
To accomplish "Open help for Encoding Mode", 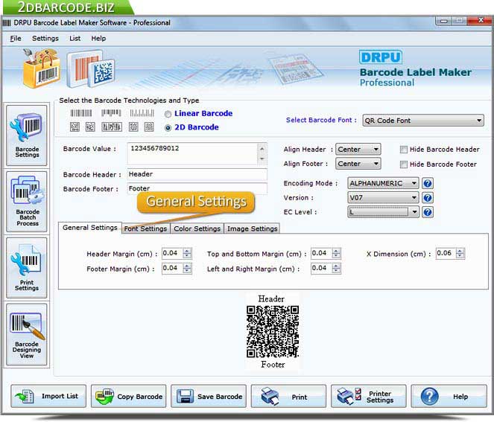I will [x=428, y=183].
